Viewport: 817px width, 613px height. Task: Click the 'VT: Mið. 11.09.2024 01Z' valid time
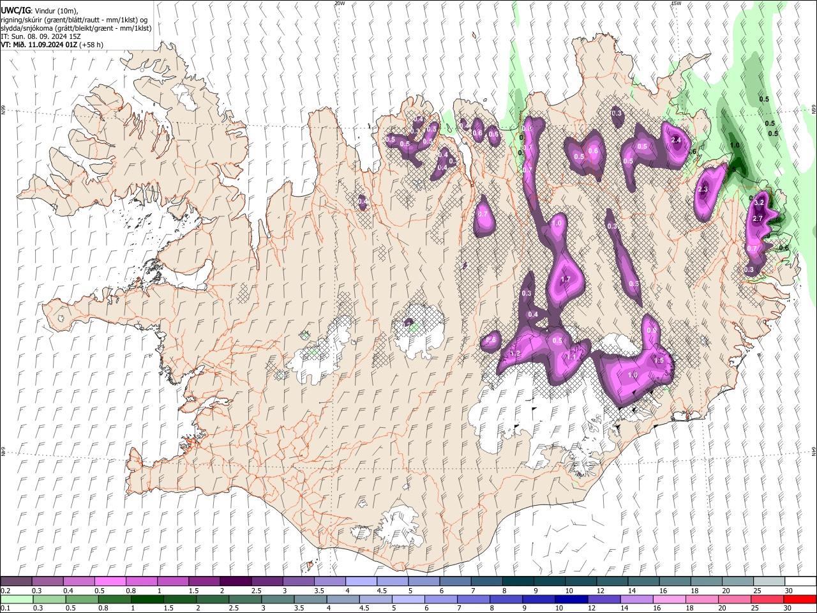pos(40,45)
